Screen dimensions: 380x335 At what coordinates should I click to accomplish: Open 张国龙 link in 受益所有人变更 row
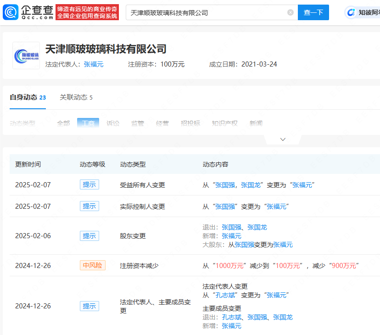(251, 185)
